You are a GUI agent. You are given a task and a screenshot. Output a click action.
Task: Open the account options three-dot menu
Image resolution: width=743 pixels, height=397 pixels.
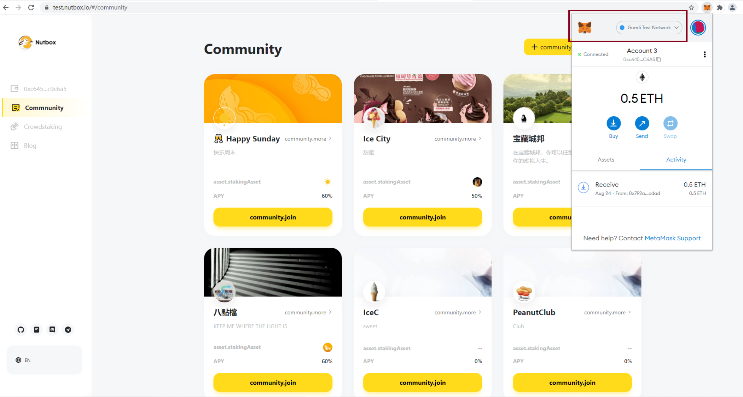coord(705,55)
